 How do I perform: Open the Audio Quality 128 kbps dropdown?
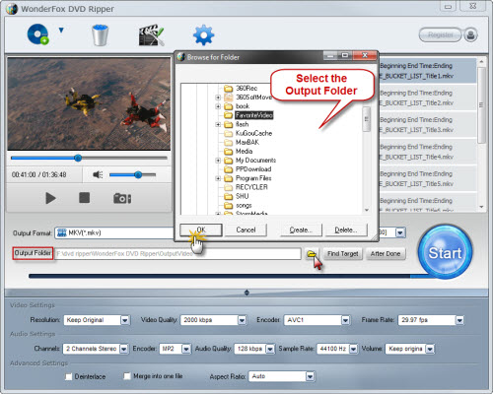[270, 349]
